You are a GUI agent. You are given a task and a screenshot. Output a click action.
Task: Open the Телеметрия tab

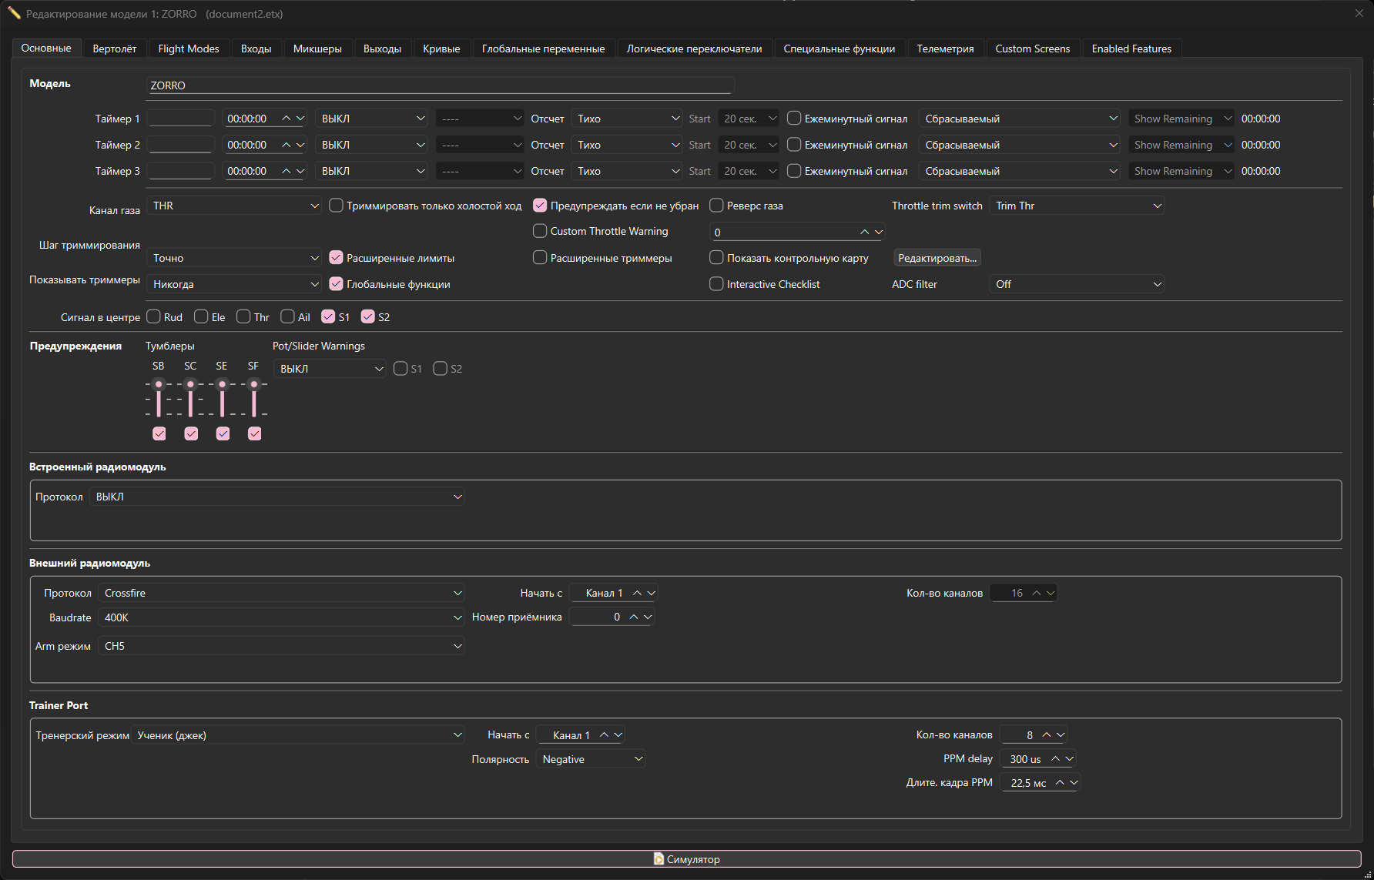[x=945, y=49]
